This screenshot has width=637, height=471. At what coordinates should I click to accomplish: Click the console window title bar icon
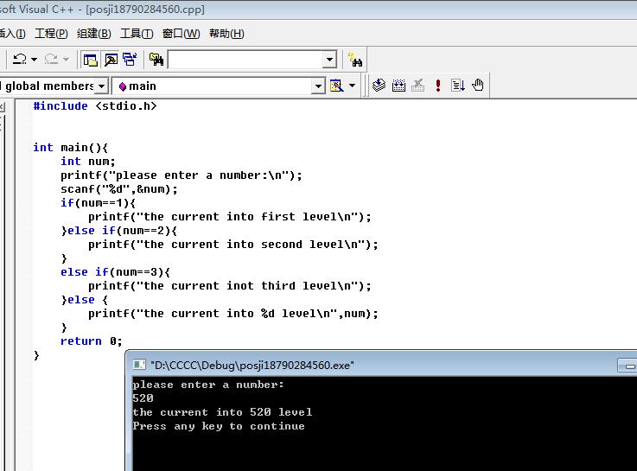[x=139, y=365]
